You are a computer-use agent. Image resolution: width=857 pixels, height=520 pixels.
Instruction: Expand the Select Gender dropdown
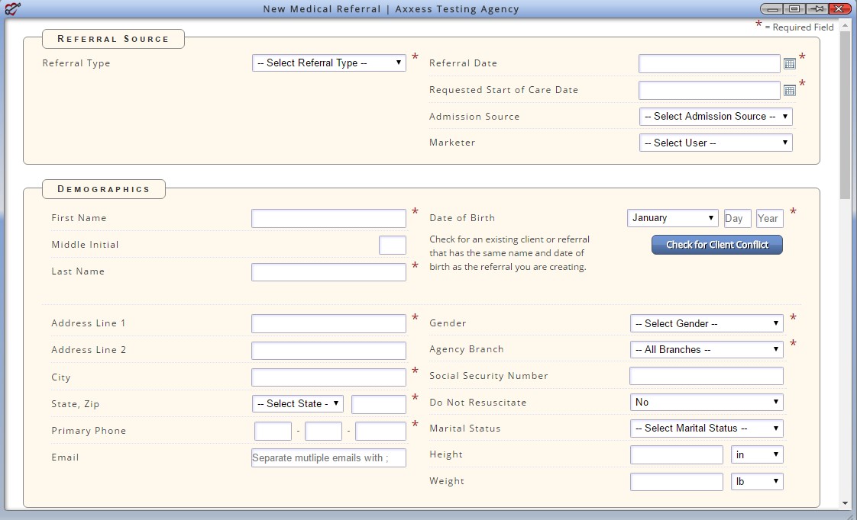pyautogui.click(x=707, y=323)
